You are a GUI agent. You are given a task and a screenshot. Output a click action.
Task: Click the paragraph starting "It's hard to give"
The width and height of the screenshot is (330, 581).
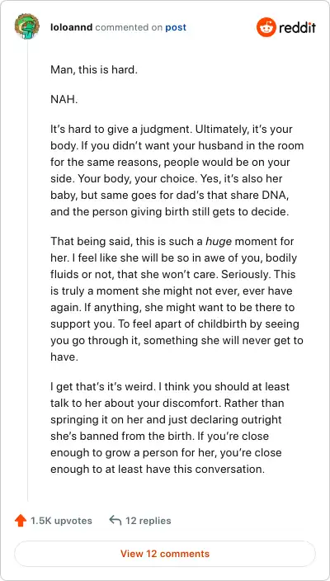[x=177, y=171]
